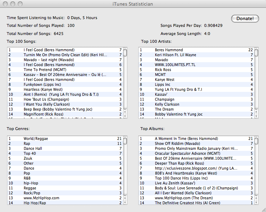Select album 'Top 100 Dance Hits (Lipps Inc)'
Viewport: 266px width, 212px height.
pos(197,178)
